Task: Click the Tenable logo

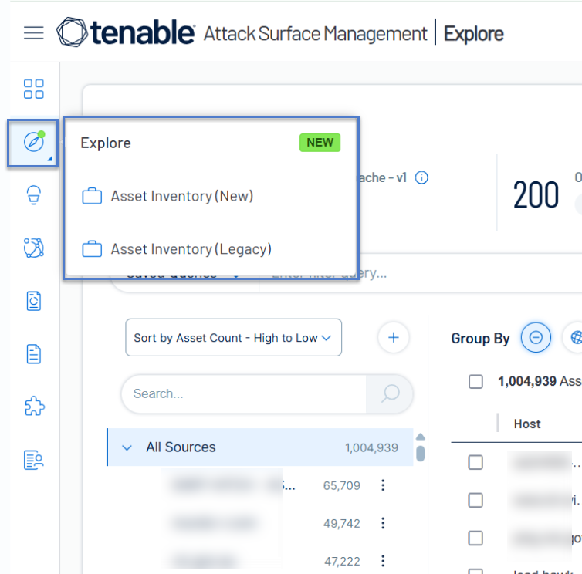Action: click(126, 32)
